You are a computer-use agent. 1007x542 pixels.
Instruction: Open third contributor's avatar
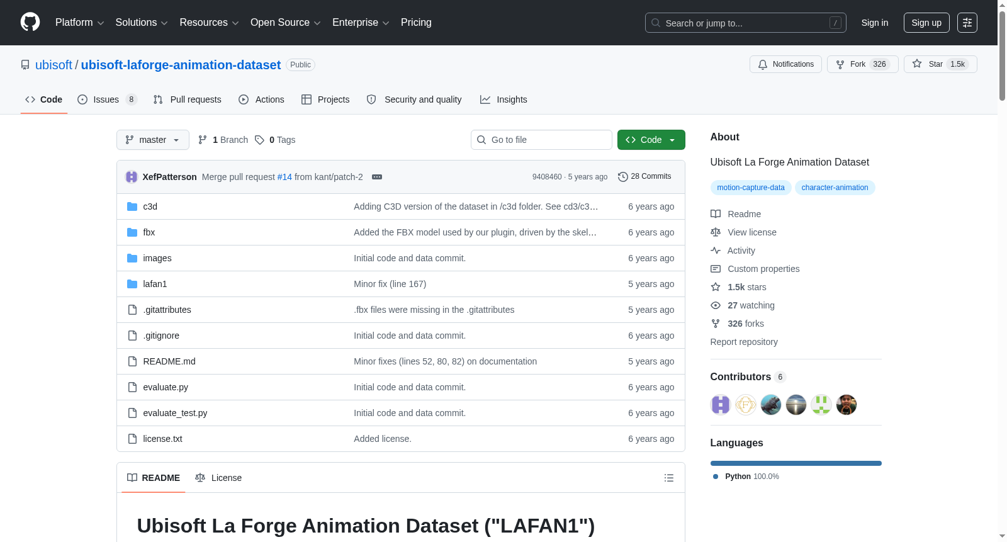(x=771, y=405)
